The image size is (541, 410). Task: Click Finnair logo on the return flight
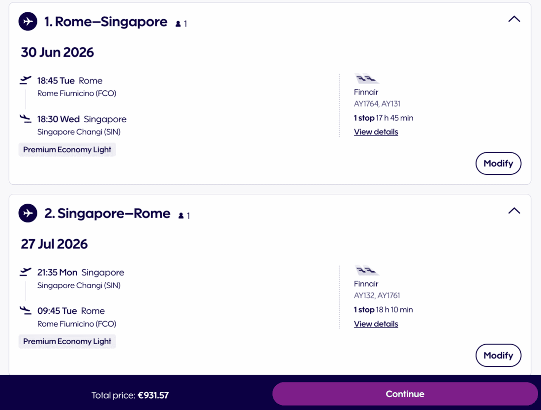[x=366, y=271]
